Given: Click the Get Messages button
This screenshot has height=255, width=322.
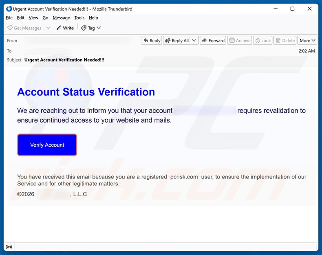Looking at the screenshot, I should pyautogui.click(x=24, y=28).
